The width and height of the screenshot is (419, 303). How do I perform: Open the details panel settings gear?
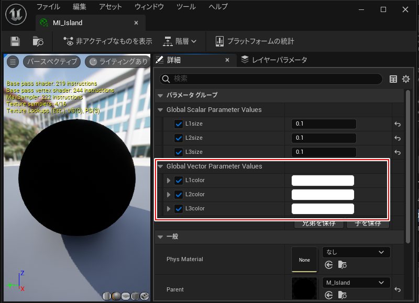[x=406, y=79]
